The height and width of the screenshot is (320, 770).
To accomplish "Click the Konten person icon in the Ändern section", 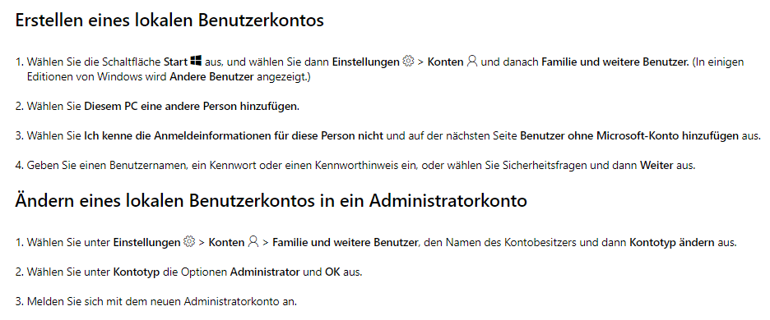I will coord(253,242).
